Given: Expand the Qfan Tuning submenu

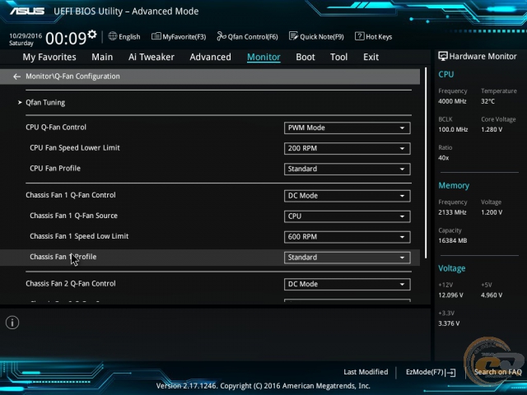Looking at the screenshot, I should click(45, 102).
